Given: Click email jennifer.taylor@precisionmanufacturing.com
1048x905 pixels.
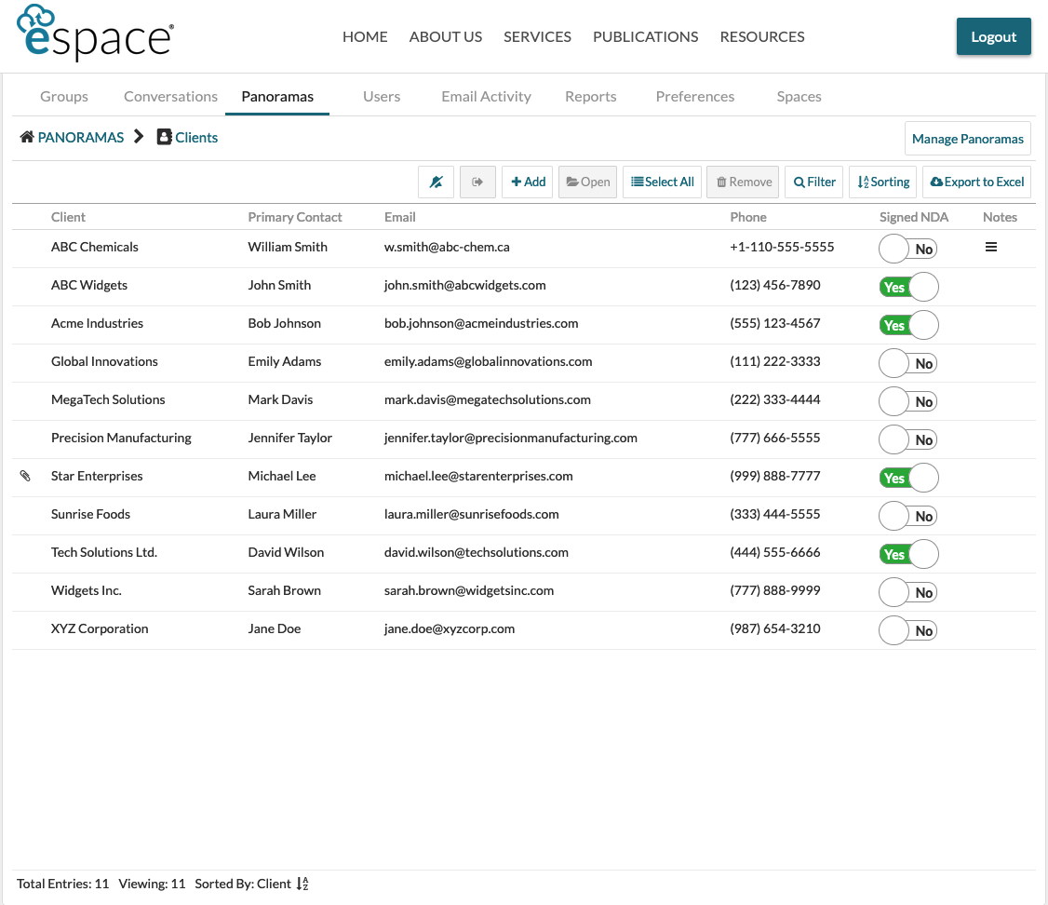Looking at the screenshot, I should tap(511, 437).
